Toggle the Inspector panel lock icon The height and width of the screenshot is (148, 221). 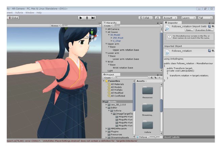click(210, 23)
